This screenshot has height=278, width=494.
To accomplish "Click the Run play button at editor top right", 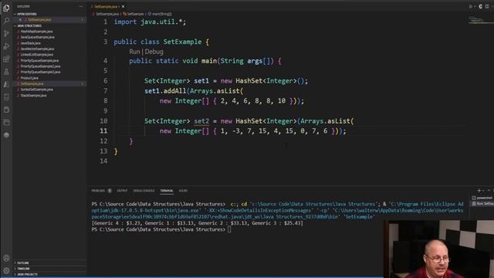I will [x=471, y=6].
